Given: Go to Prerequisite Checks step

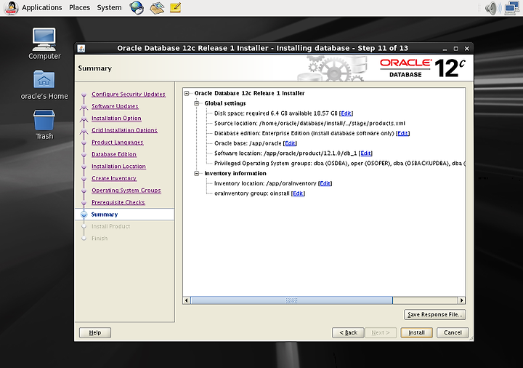Looking at the screenshot, I should pos(118,202).
